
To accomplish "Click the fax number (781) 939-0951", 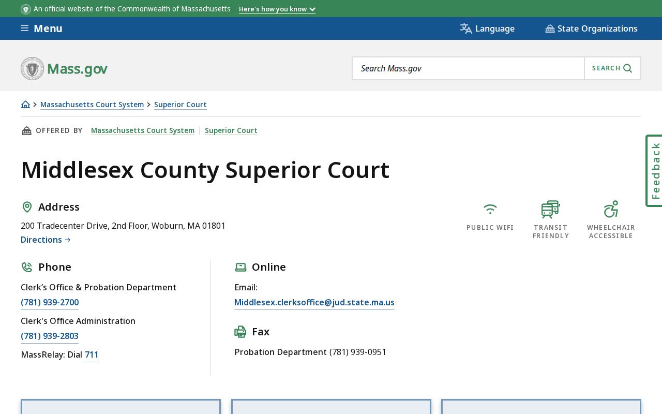I will coord(358,352).
